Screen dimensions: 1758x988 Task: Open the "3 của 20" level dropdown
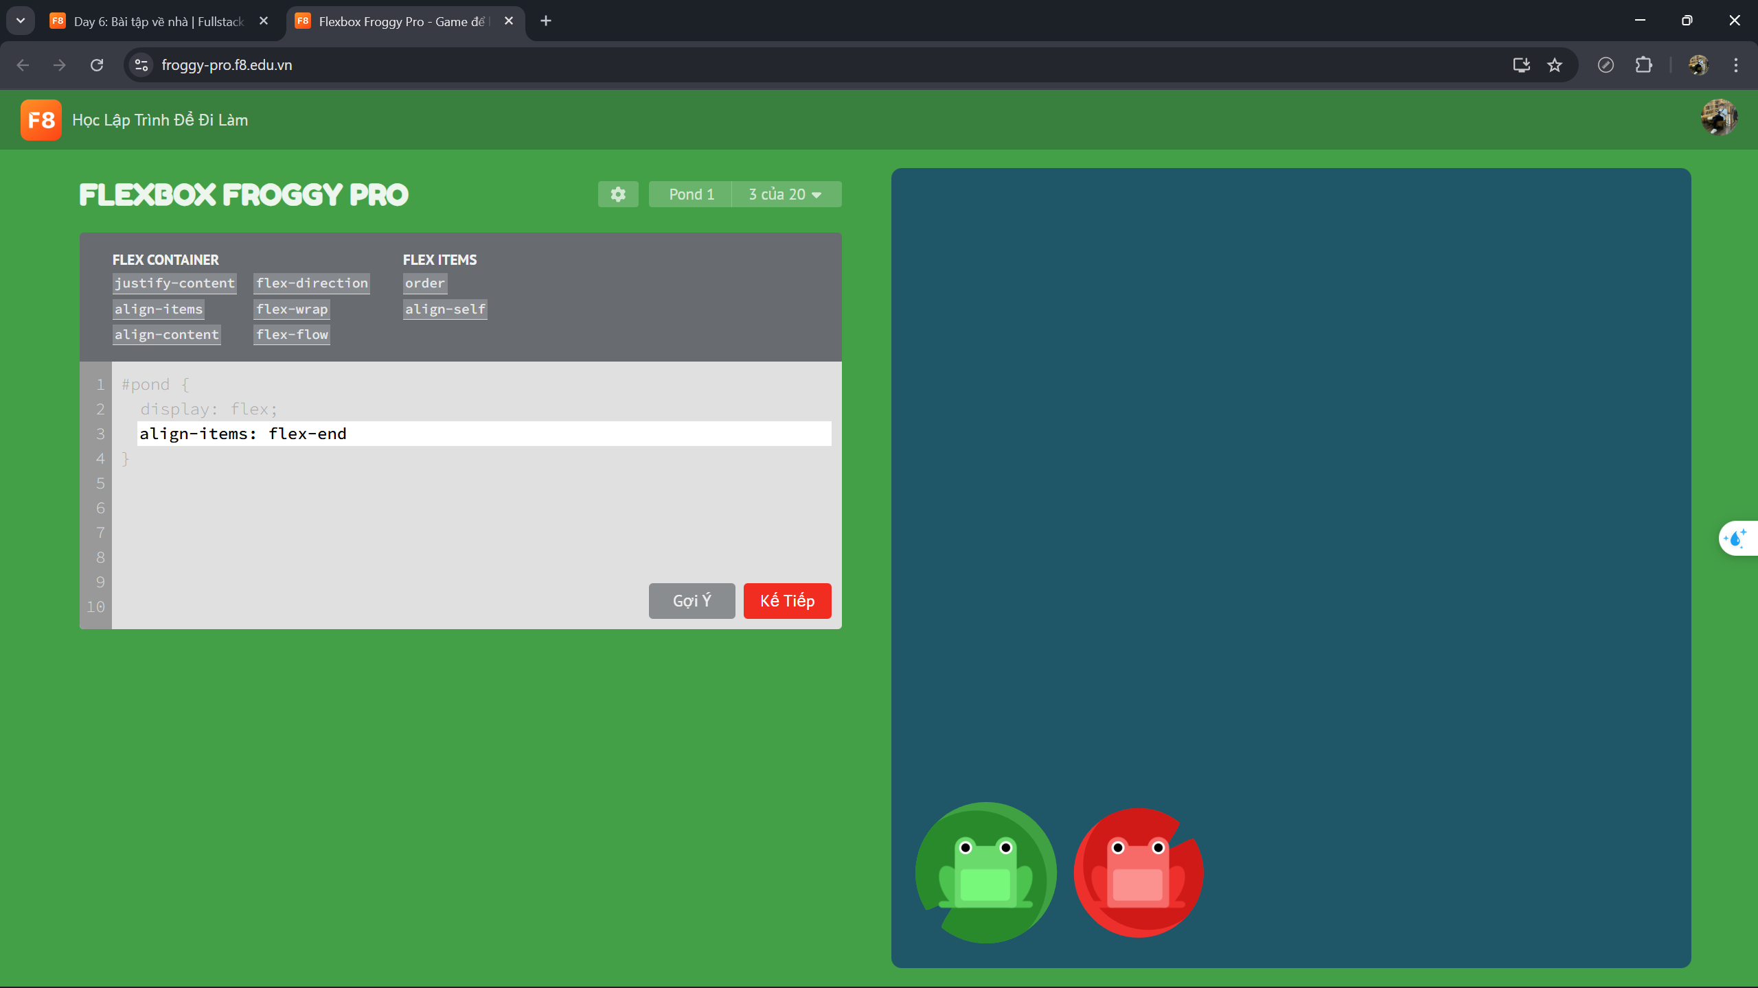tap(786, 194)
